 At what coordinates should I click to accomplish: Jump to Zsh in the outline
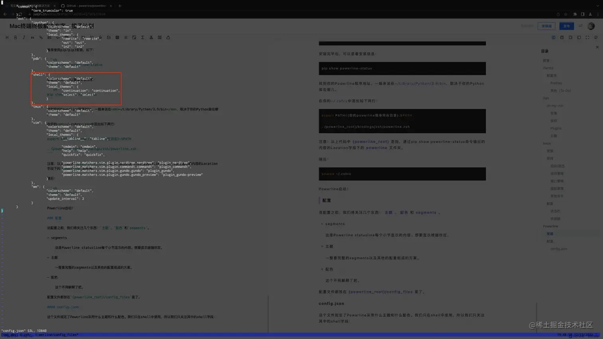click(546, 98)
